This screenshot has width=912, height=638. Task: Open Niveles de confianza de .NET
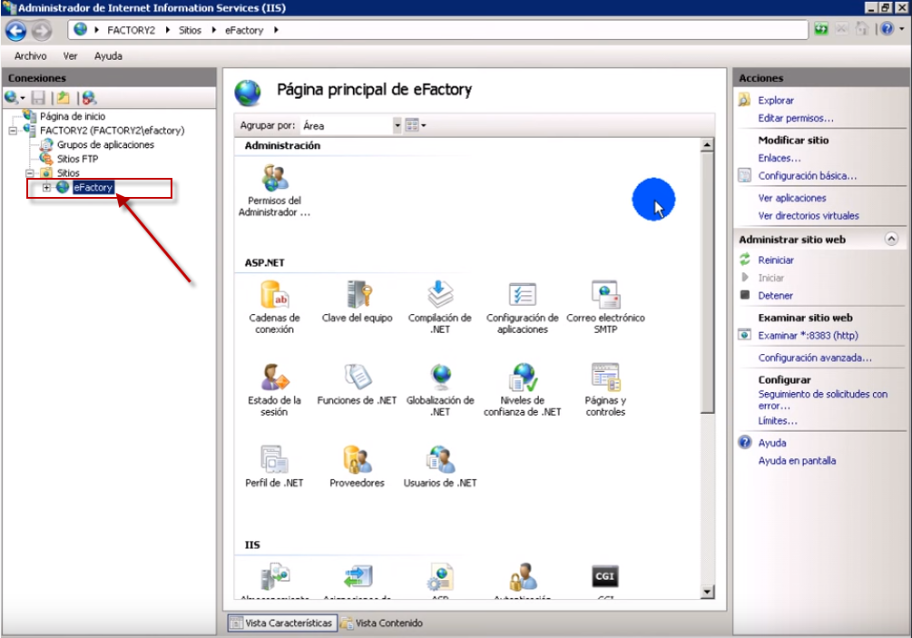point(523,378)
